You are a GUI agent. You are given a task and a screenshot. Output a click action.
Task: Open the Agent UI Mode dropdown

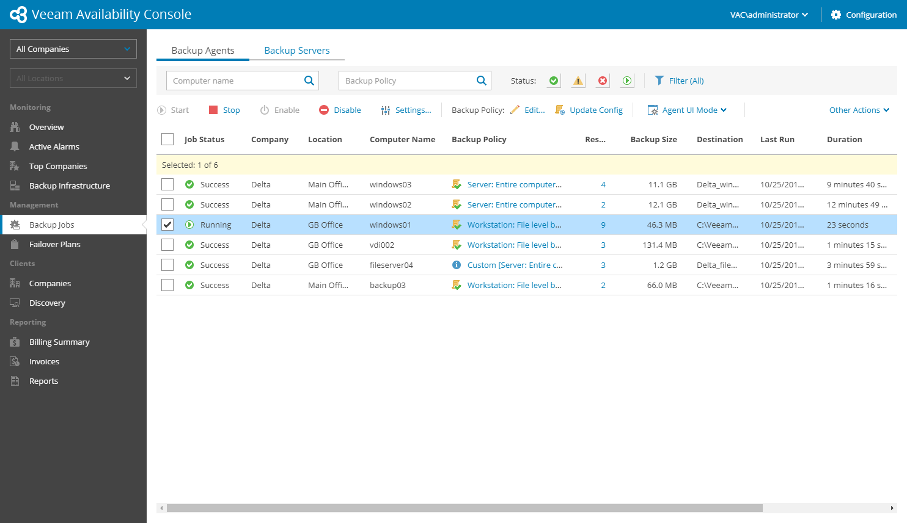(688, 110)
